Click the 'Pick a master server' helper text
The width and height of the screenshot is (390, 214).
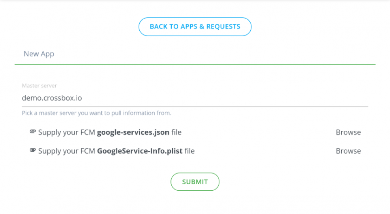[x=97, y=113]
